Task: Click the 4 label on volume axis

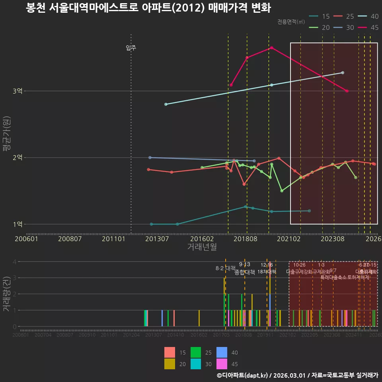Action: pos(15,262)
